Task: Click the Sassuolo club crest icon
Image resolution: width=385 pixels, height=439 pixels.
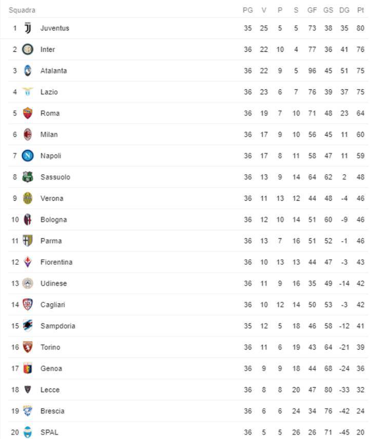Action: point(28,177)
